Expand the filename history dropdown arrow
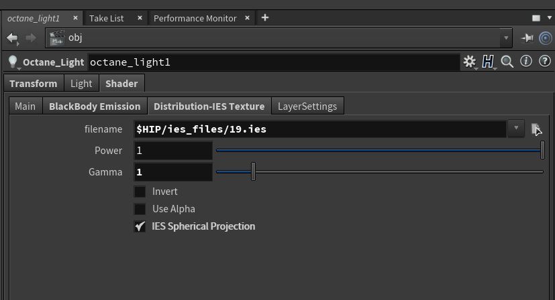The width and height of the screenshot is (555, 300). pyautogui.click(x=516, y=129)
